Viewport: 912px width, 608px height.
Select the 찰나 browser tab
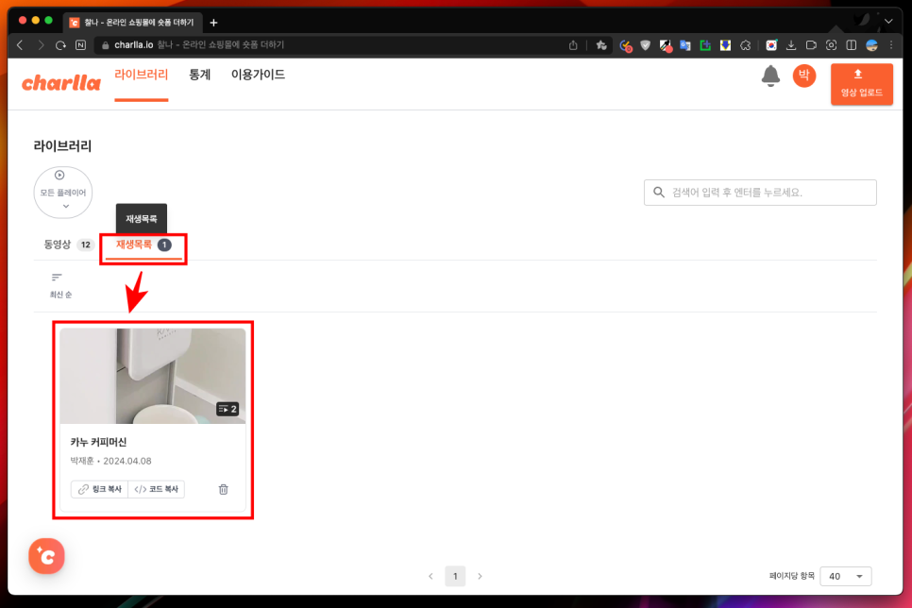coord(132,22)
